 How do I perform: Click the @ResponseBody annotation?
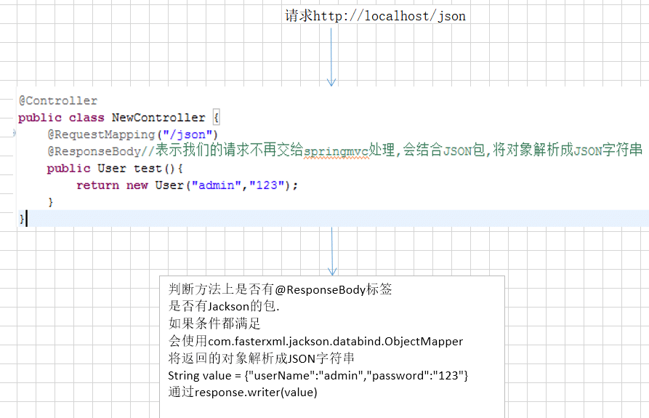click(x=94, y=151)
